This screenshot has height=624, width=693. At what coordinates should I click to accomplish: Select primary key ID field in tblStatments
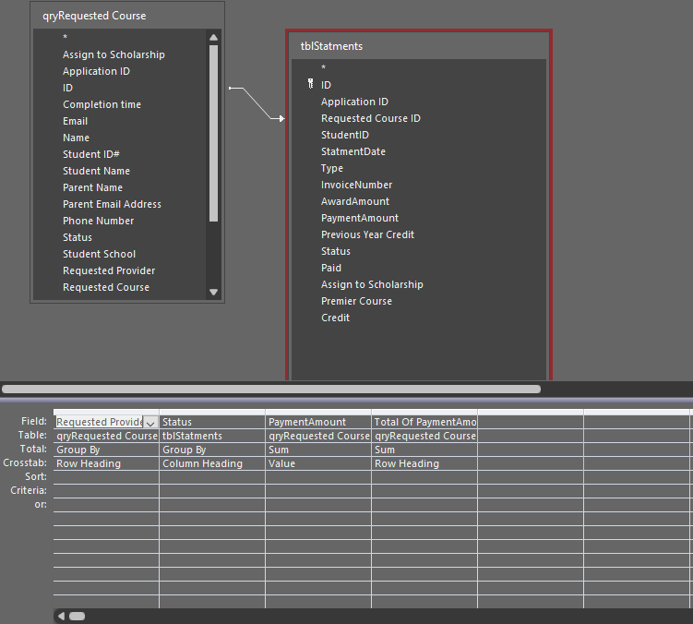pyautogui.click(x=326, y=85)
